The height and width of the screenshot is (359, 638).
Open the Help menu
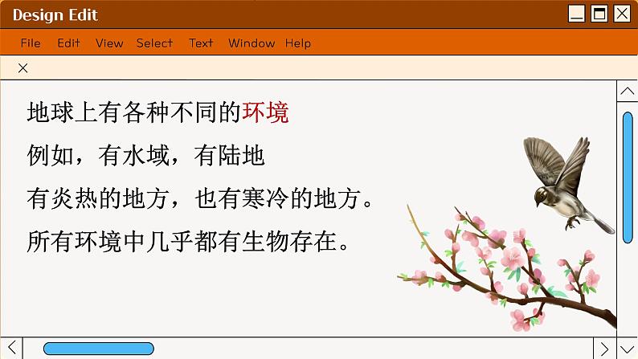[x=297, y=43]
